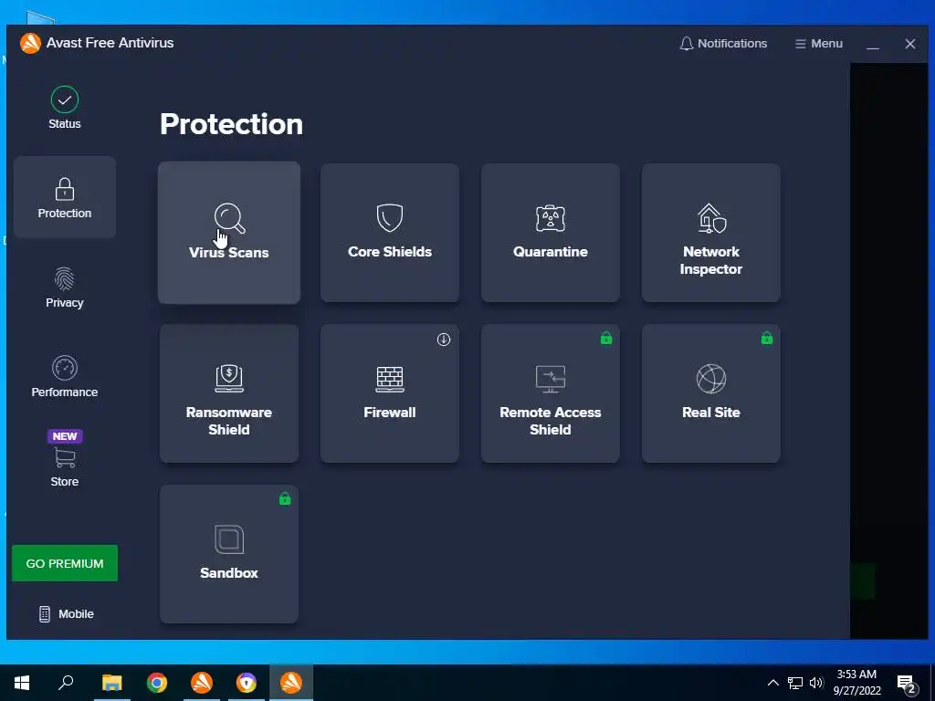The width and height of the screenshot is (935, 701).
Task: Click the Protection page heading
Action: click(x=231, y=124)
